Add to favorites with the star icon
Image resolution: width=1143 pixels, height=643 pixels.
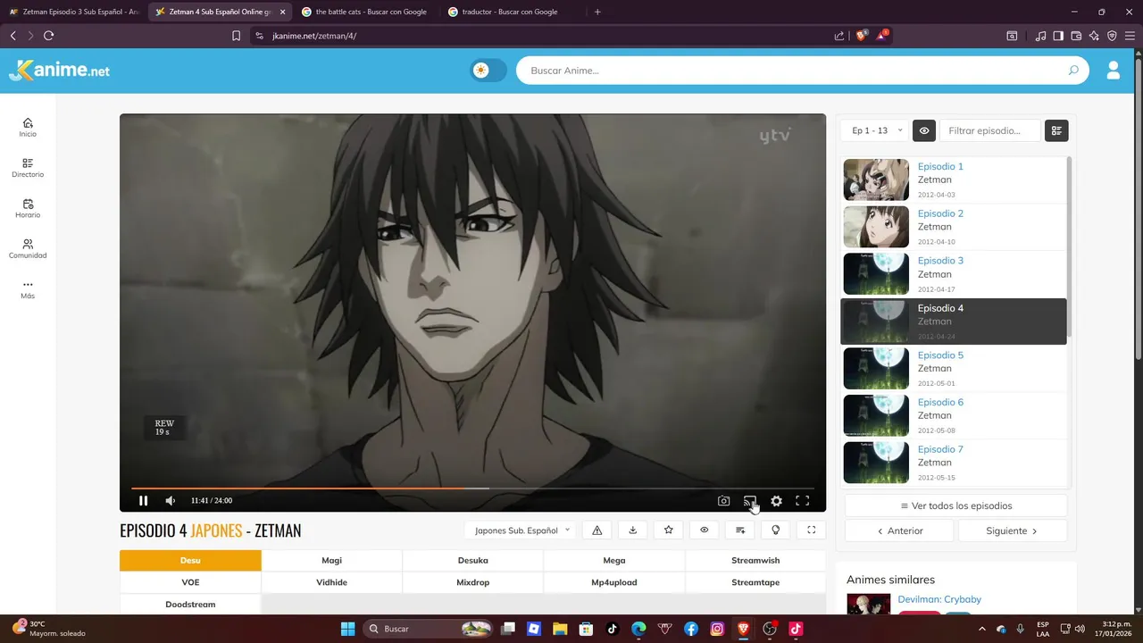669,530
